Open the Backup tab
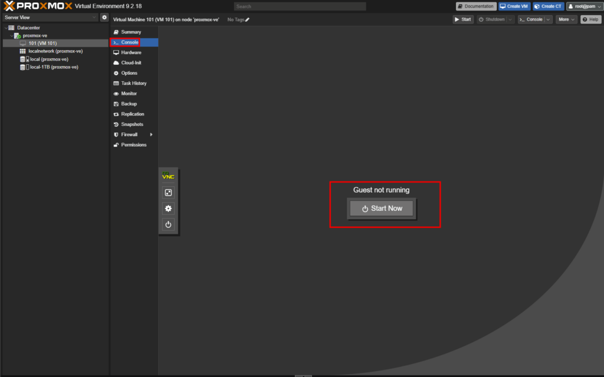This screenshot has width=604, height=377. (x=134, y=104)
